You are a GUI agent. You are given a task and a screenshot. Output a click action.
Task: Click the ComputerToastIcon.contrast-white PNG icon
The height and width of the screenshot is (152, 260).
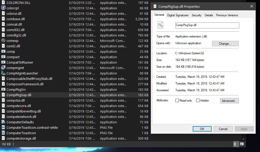click(3, 127)
